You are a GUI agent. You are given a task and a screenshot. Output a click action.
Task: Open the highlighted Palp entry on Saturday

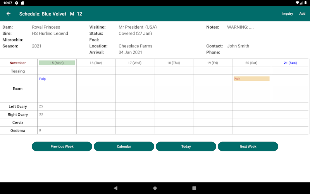point(251,79)
